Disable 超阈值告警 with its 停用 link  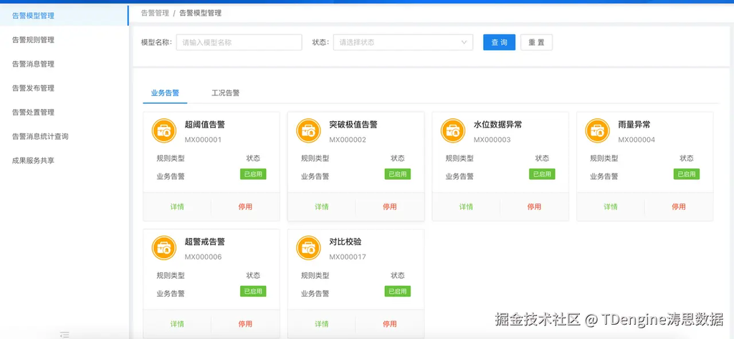(x=245, y=206)
